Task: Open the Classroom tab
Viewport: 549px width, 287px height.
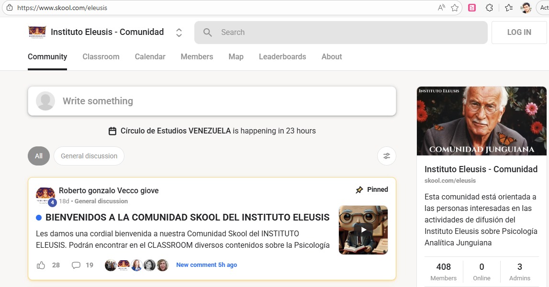Action: 101,57
